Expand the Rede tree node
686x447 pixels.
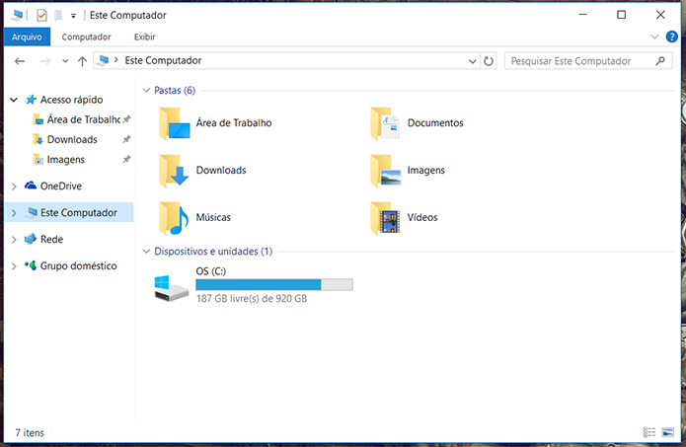(14, 240)
